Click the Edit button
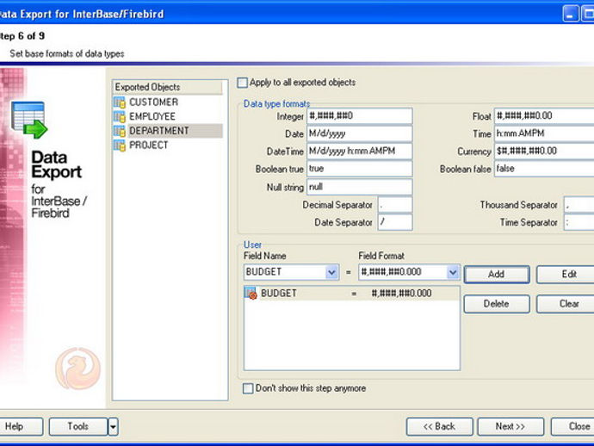The width and height of the screenshot is (594, 446). 566,275
